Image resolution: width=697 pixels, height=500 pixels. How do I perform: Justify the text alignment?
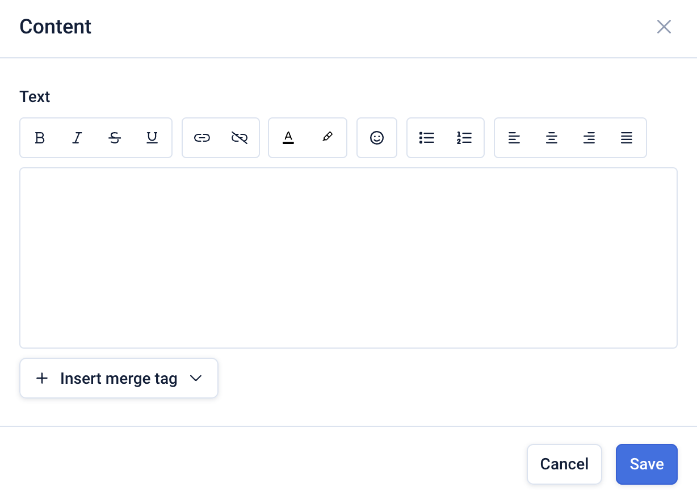(627, 138)
